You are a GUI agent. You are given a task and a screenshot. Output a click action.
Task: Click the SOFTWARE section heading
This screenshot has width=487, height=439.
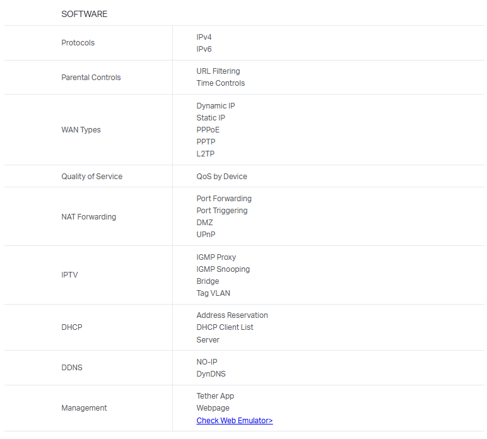(84, 14)
